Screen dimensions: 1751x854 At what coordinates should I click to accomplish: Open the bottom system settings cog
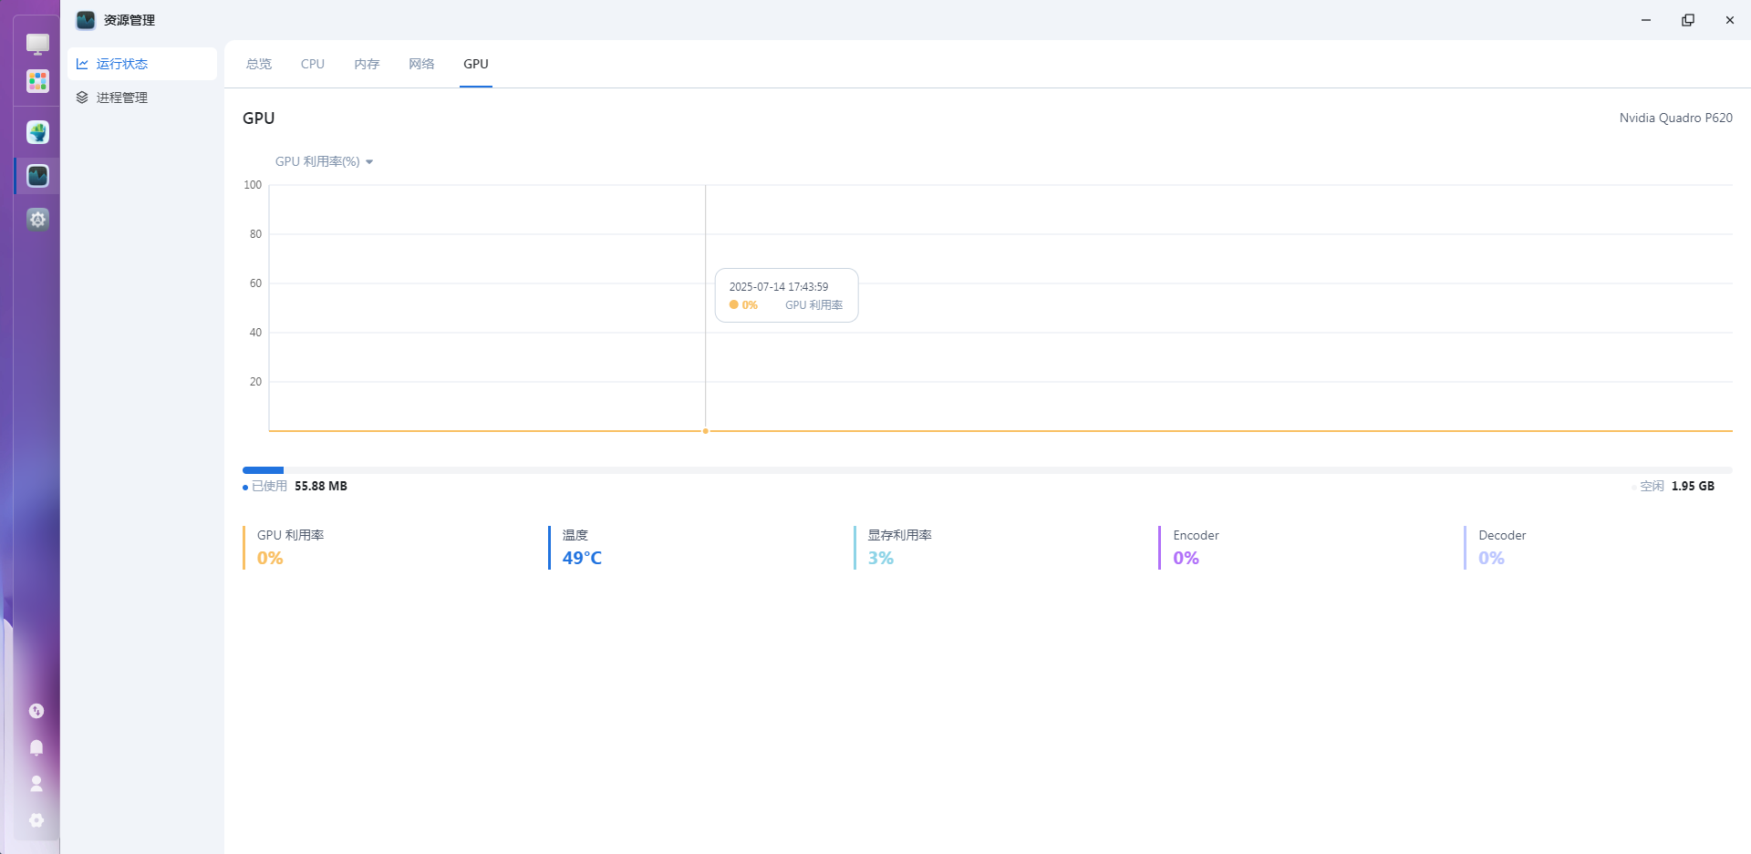(x=36, y=820)
